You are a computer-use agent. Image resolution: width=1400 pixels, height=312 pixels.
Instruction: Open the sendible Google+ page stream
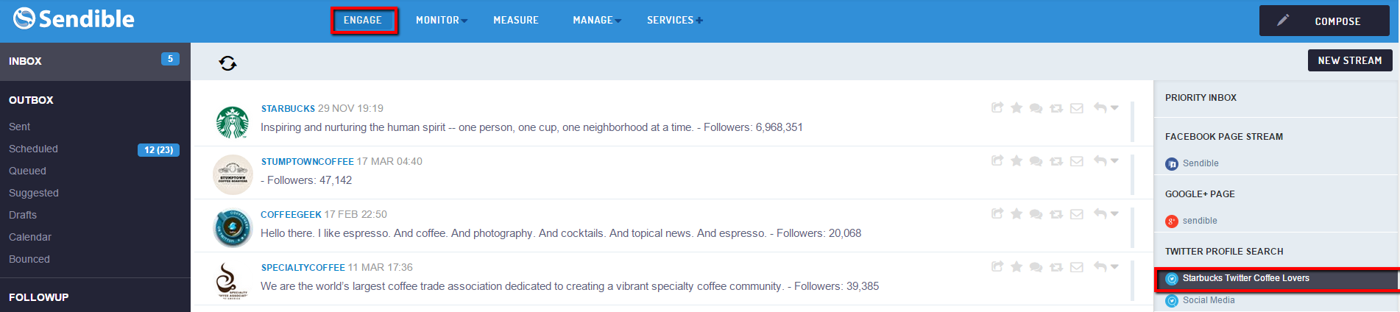[x=1200, y=221]
